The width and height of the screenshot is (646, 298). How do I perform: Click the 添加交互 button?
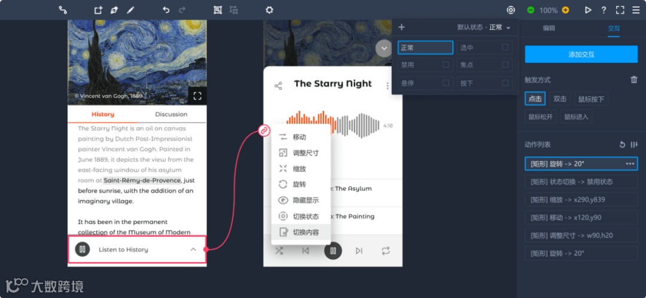click(581, 54)
